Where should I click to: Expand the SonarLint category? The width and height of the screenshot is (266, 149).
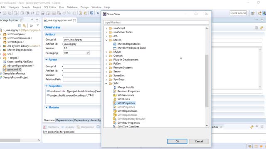pyautogui.click(x=106, y=75)
